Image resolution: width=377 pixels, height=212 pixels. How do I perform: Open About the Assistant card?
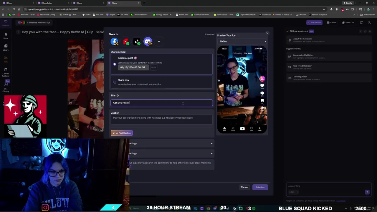[329, 40]
